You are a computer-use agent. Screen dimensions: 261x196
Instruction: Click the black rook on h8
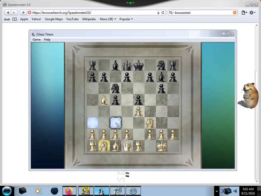tap(173, 65)
